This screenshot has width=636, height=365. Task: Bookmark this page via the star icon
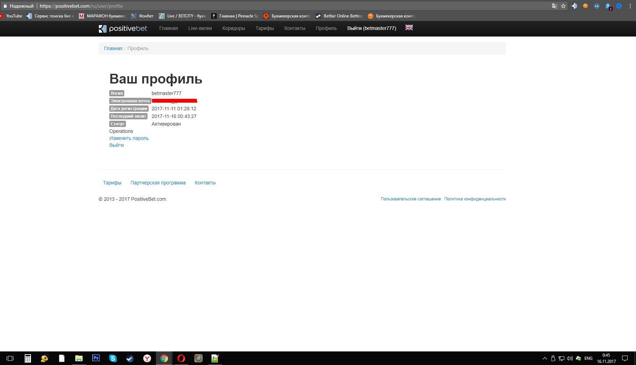(x=563, y=6)
